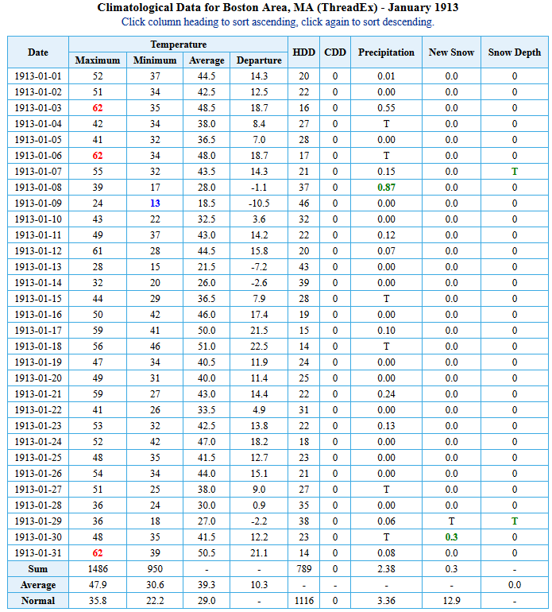Click the page title Climatological Data for Boston Area
The height and width of the screenshot is (612, 552).
click(277, 7)
